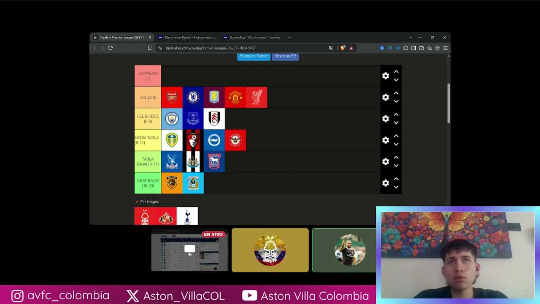
Task: Switch to the Create a Premier League 26/27 tab
Action: (122, 38)
